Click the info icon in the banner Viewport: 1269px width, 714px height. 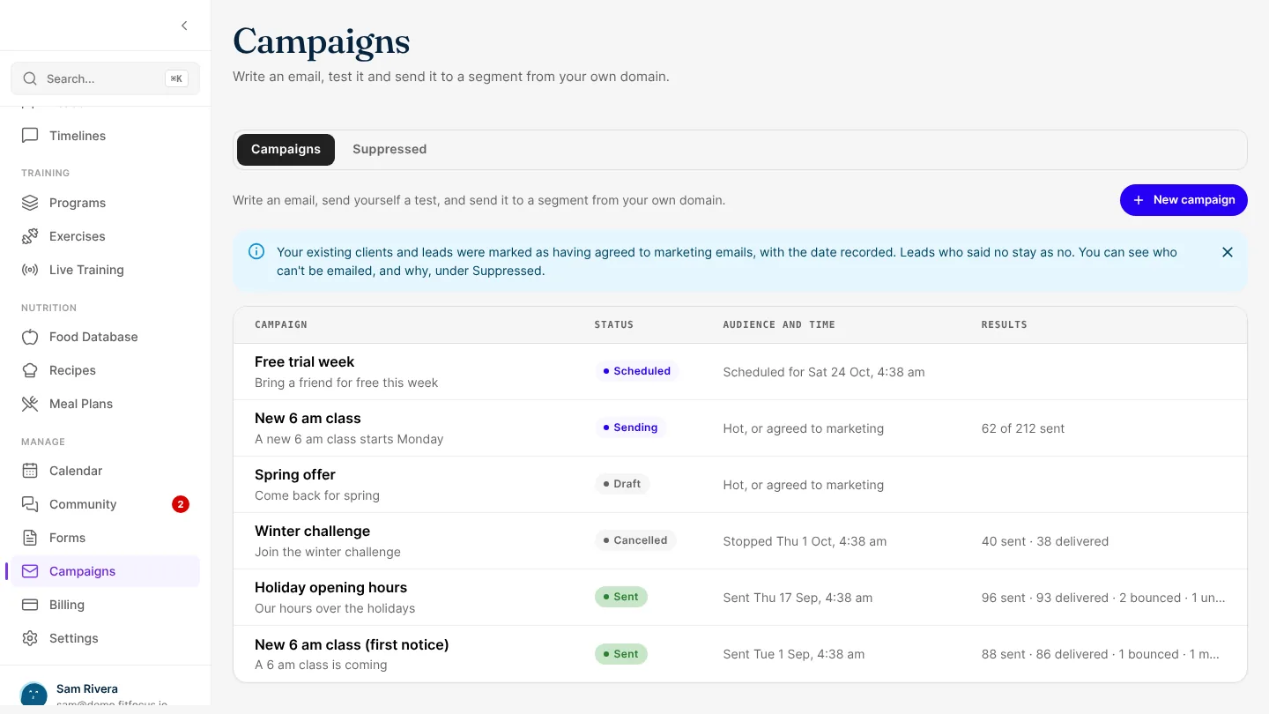[256, 252]
